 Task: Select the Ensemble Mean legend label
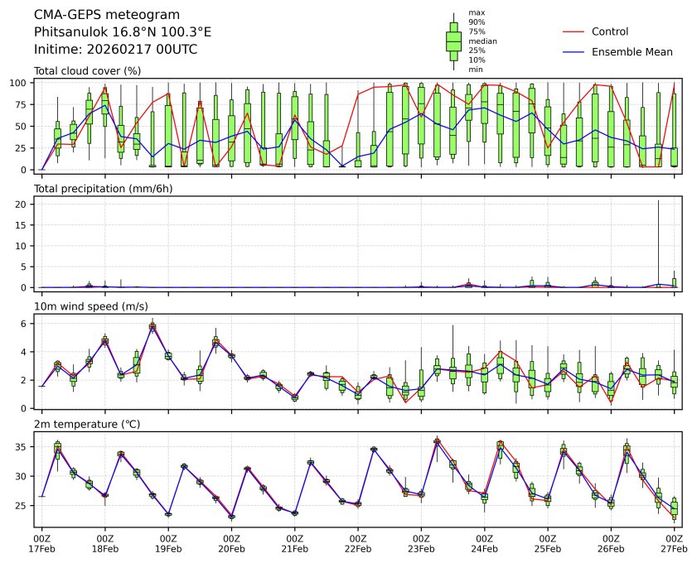pos(632,52)
